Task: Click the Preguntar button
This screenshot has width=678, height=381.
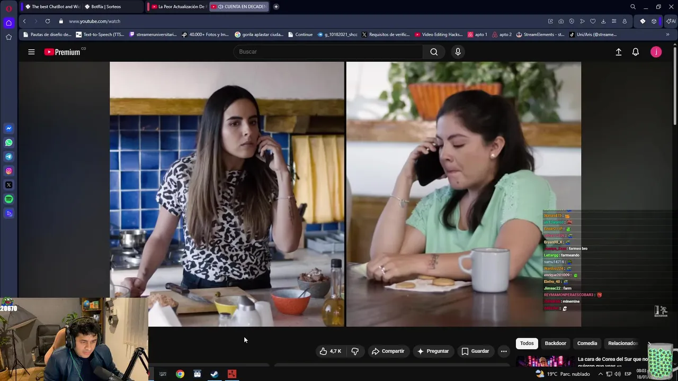Action: click(x=433, y=351)
